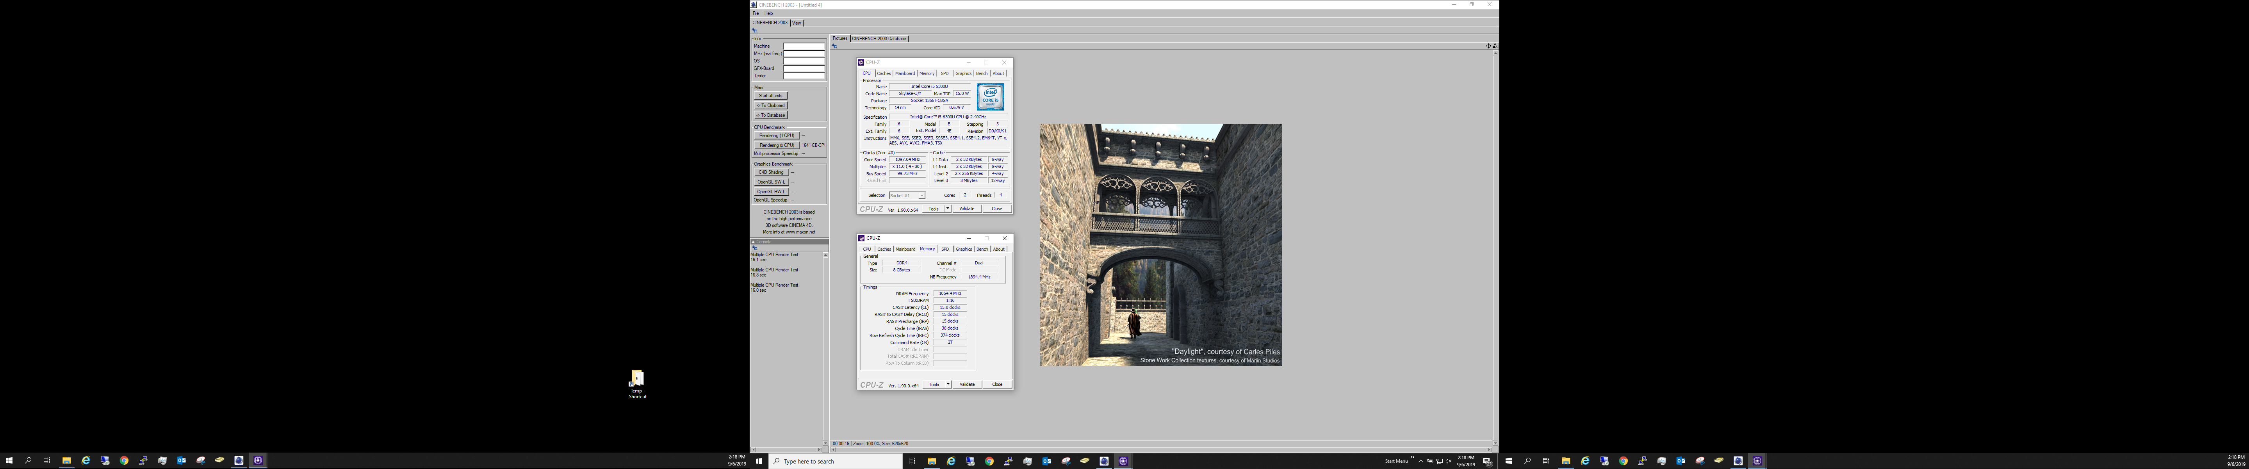Click the battery icon in the system tray

[1430, 461]
